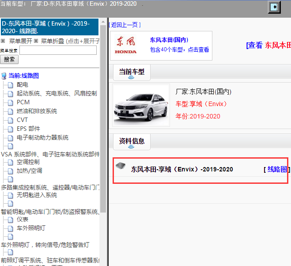Click the document icon beside 加热/空调
The image size is (291, 266).
pyautogui.click(x=11, y=171)
